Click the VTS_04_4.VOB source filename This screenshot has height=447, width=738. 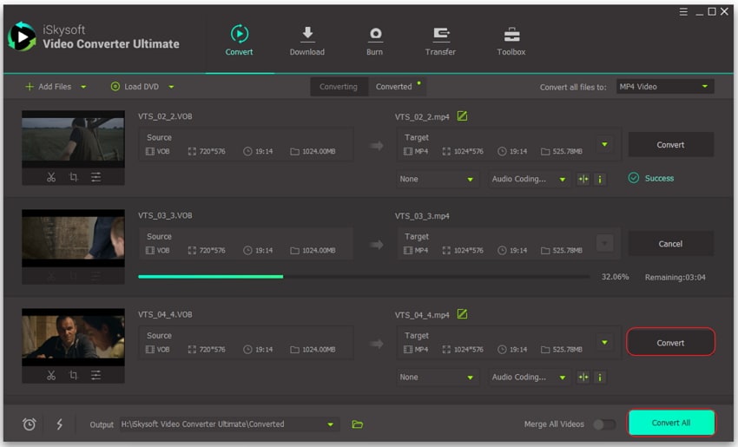tap(165, 314)
